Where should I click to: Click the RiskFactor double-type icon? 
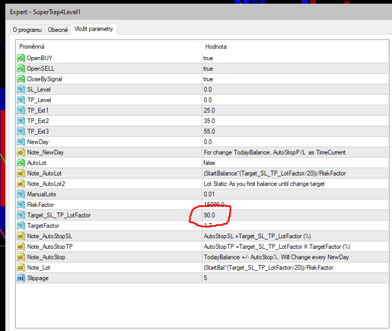click(21, 205)
